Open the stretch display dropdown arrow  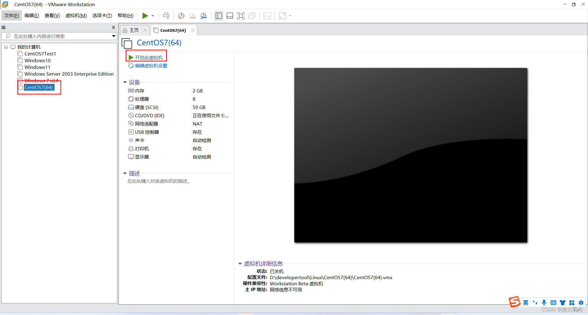pos(290,16)
